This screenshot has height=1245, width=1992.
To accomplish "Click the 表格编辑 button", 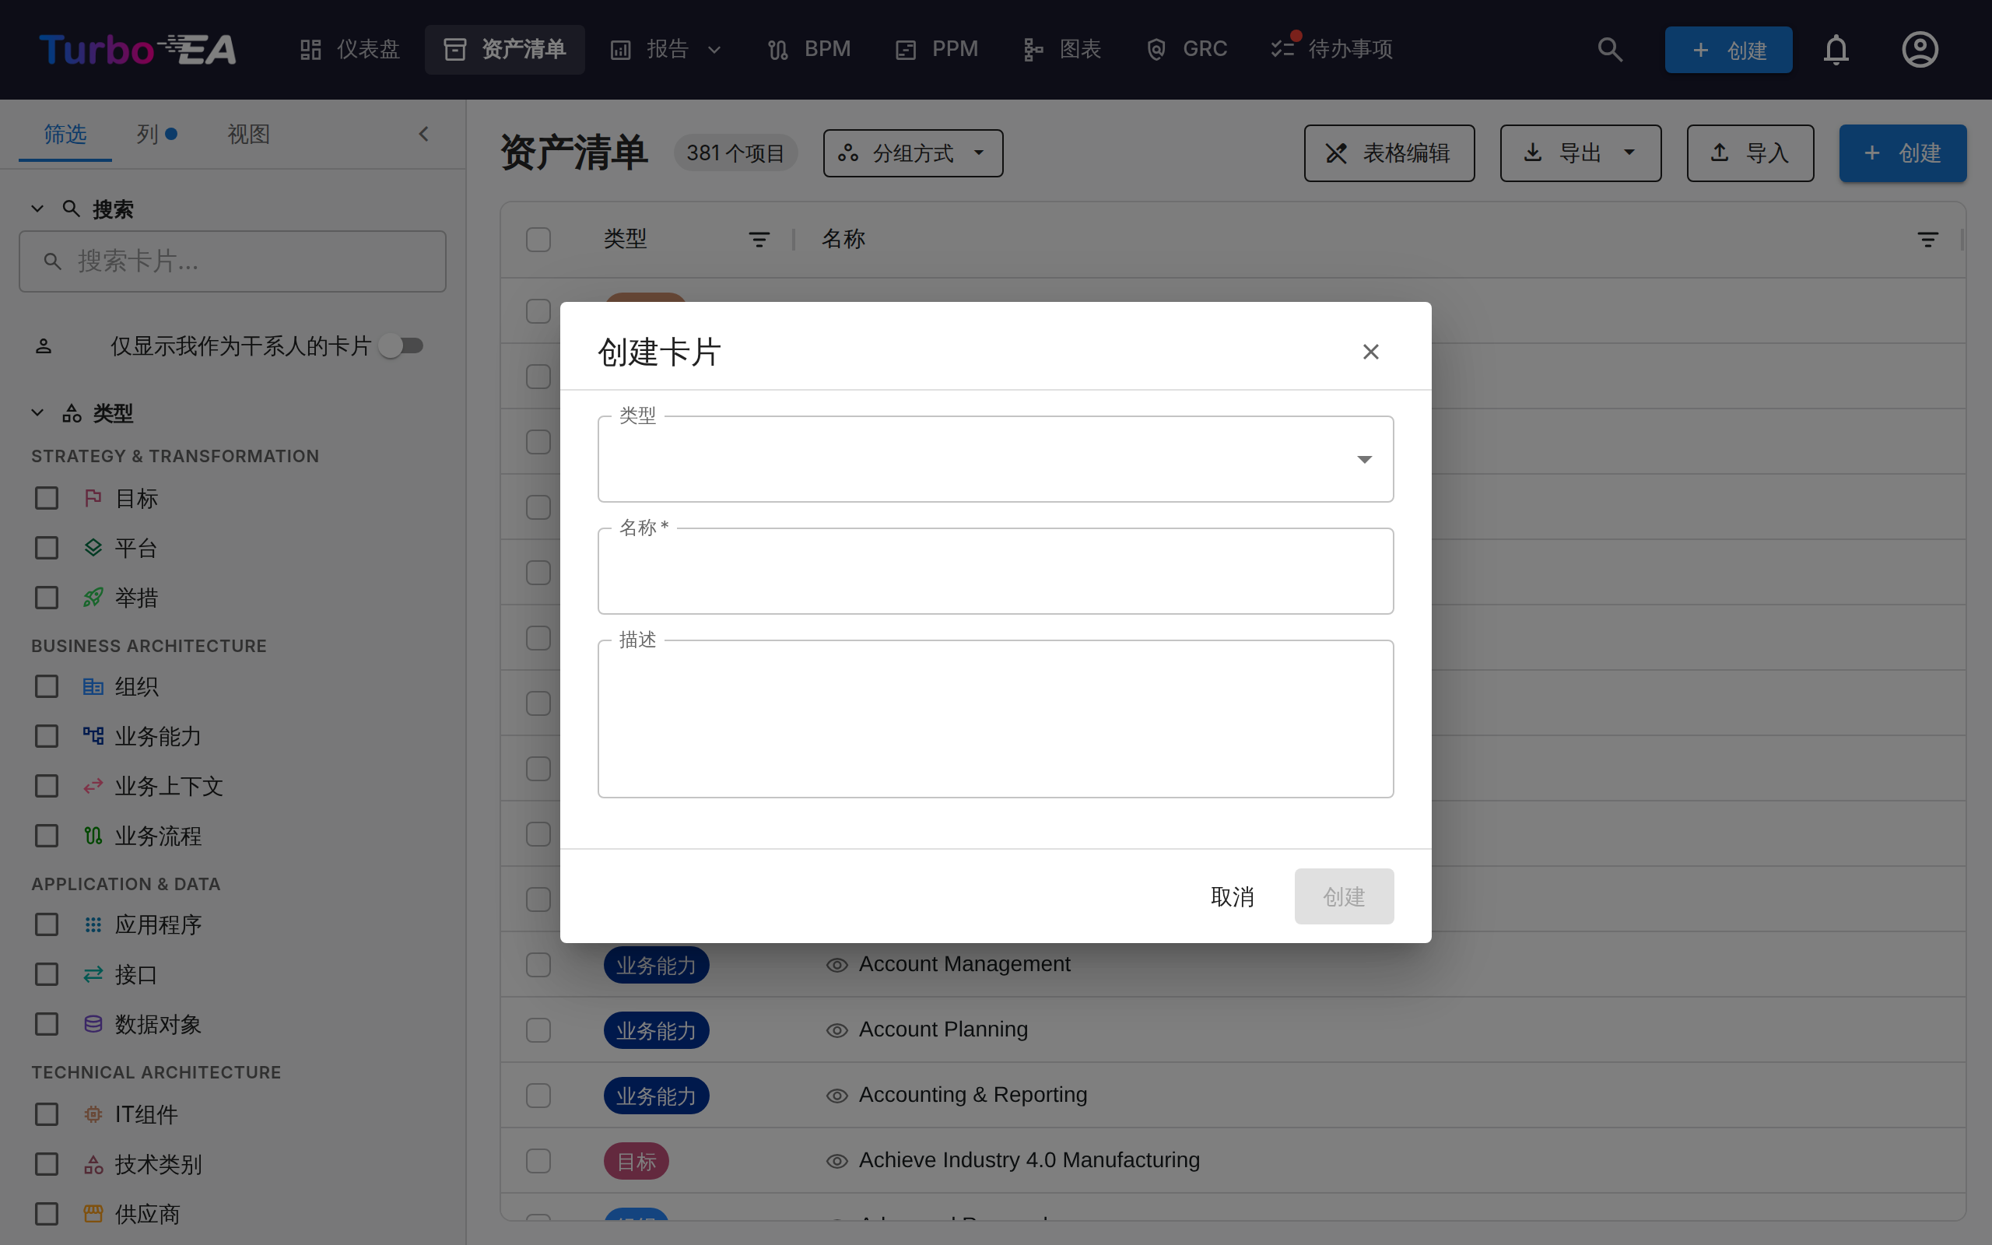I will coord(1390,153).
